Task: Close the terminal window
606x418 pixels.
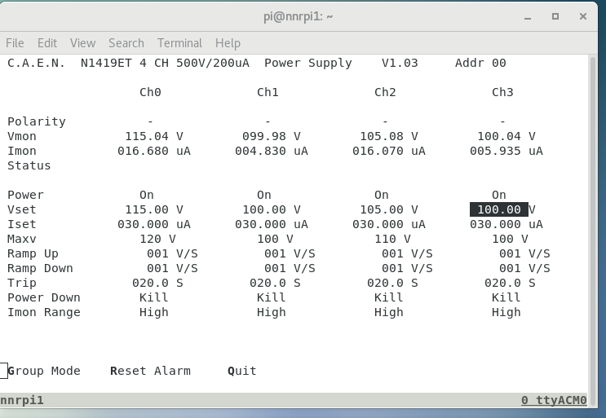Action: [582, 15]
